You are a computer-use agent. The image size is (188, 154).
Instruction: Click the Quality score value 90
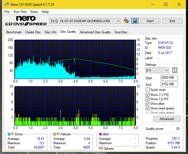point(178,129)
